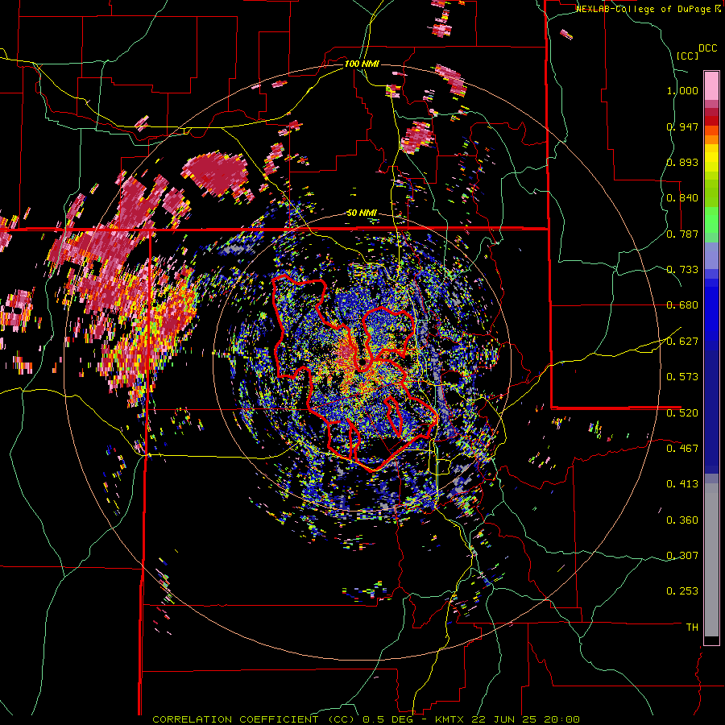Click the 0.947 value on the color scale
Screen dimensions: 725x725
pos(682,126)
